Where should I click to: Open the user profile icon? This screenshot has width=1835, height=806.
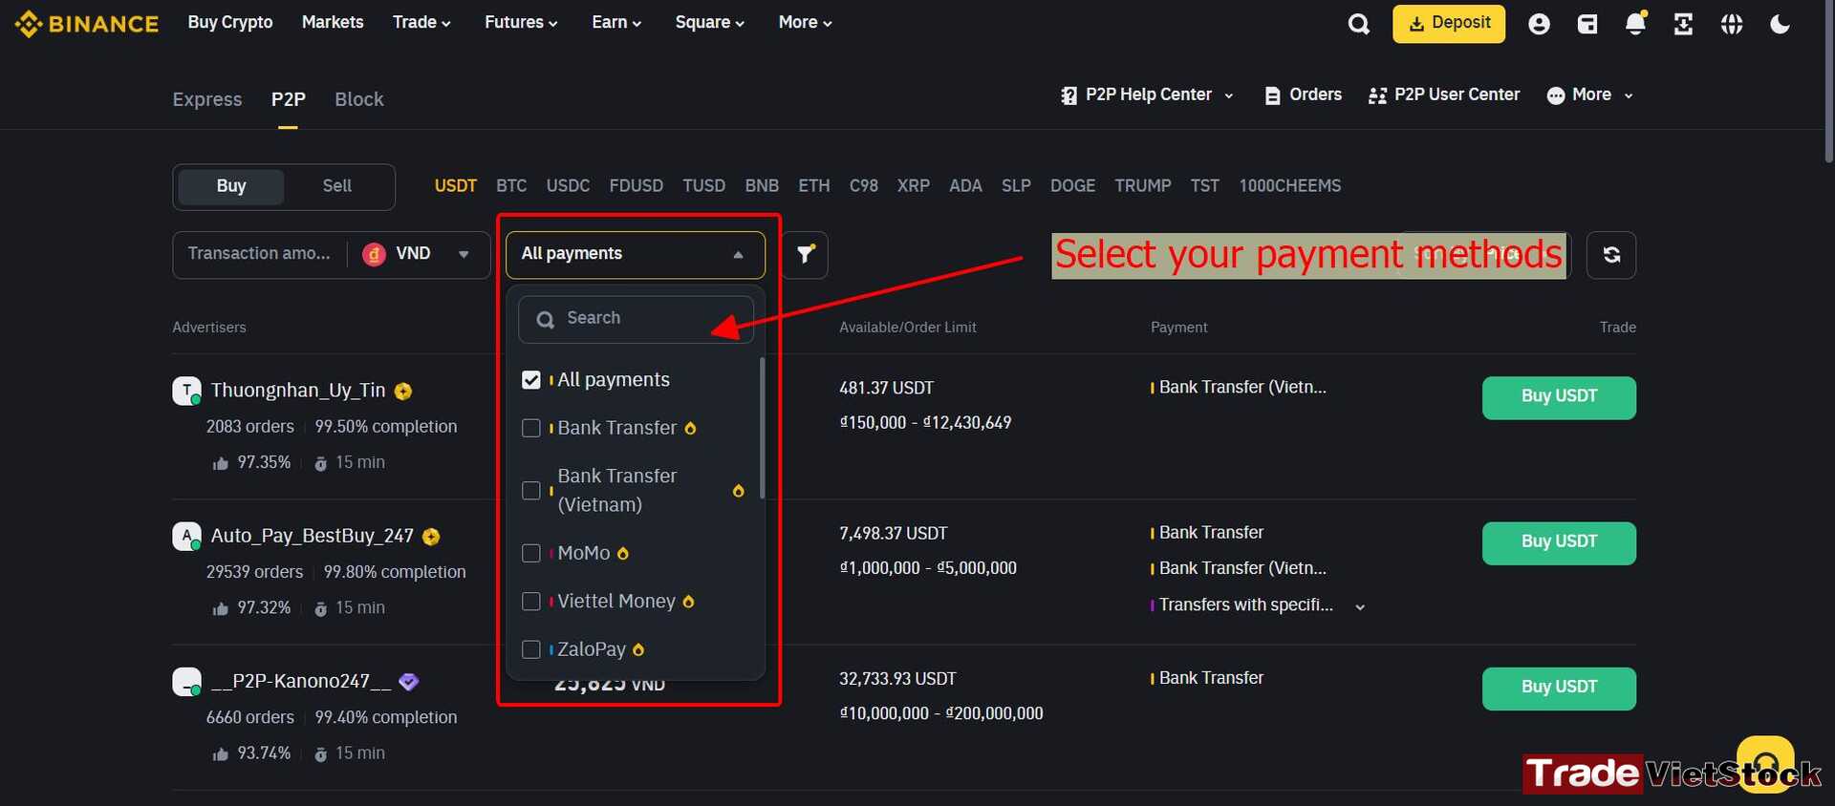(x=1539, y=24)
